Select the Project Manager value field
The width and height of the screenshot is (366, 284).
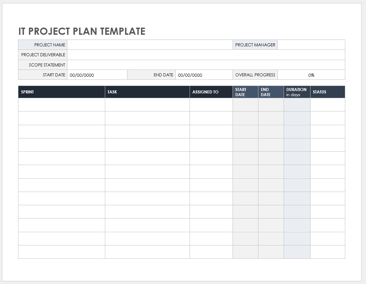311,45
